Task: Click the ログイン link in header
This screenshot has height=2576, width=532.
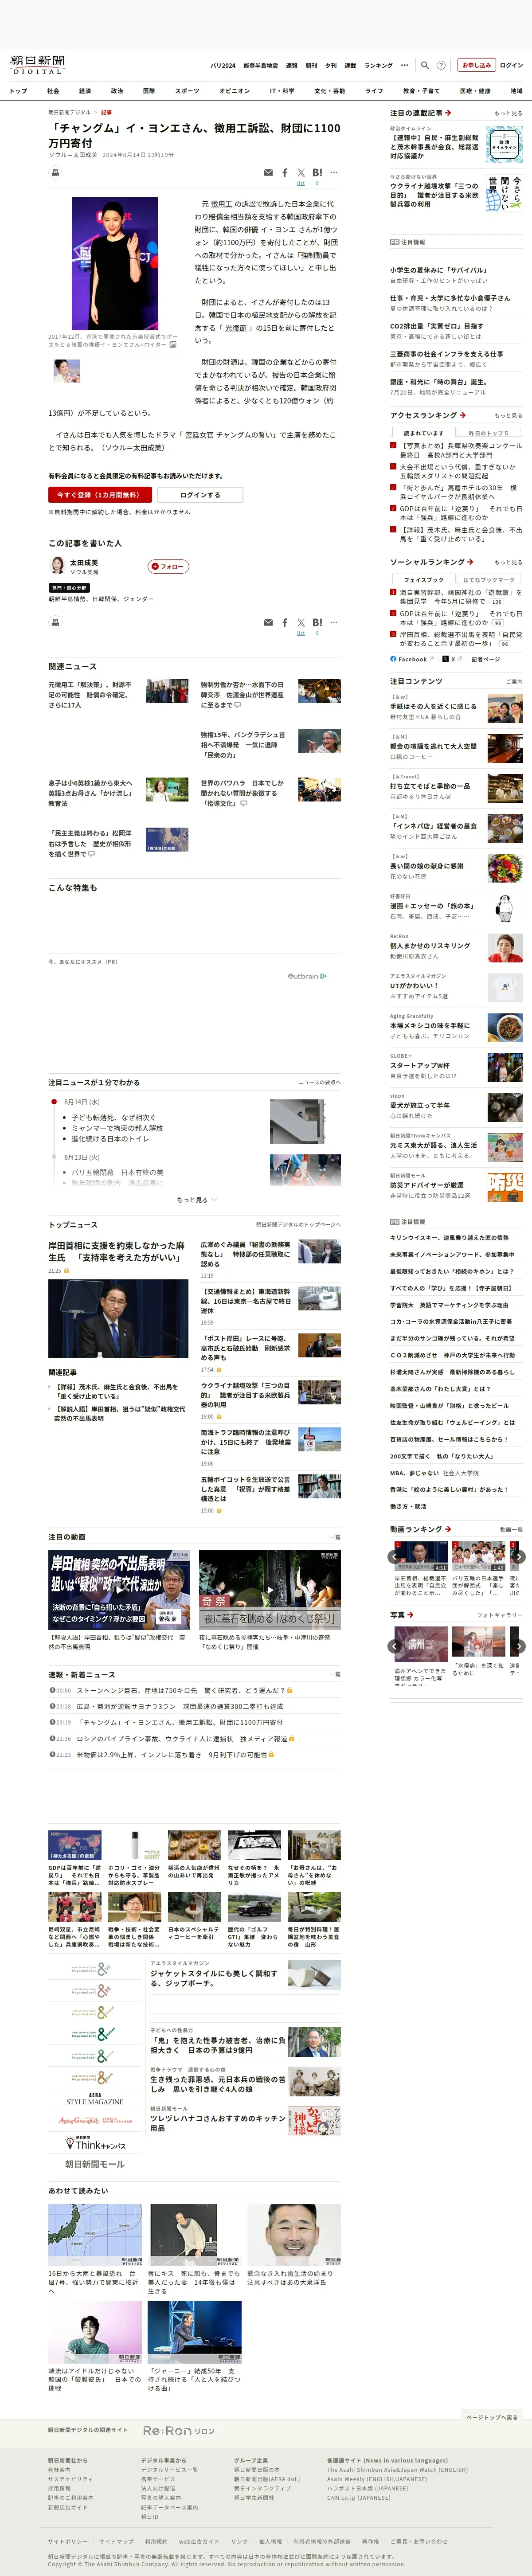Action: click(511, 65)
